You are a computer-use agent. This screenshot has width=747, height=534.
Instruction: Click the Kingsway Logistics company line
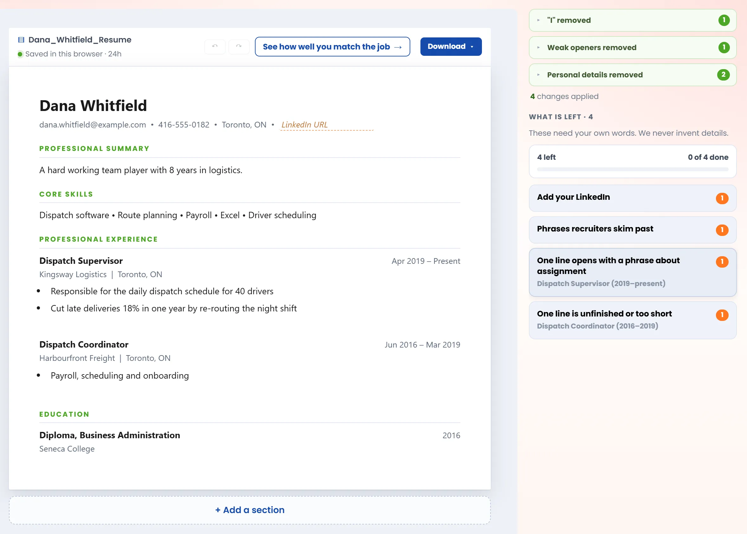101,275
